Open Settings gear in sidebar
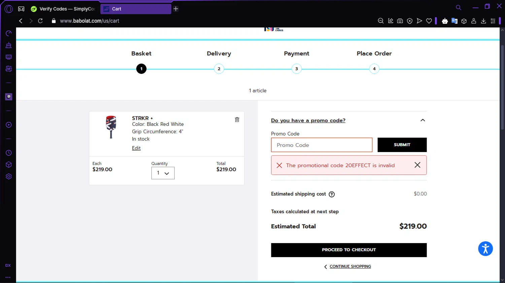 9,177
